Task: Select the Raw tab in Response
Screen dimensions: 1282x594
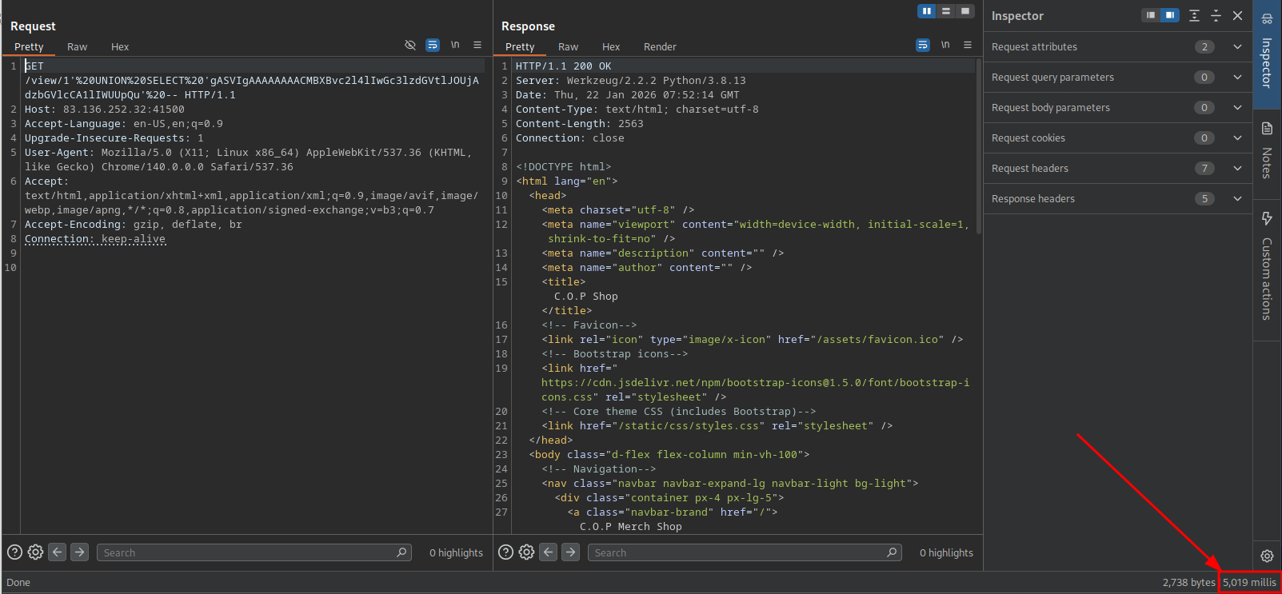Action: 568,47
